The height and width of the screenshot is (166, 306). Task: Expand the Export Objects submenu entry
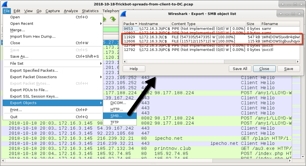tap(53, 103)
